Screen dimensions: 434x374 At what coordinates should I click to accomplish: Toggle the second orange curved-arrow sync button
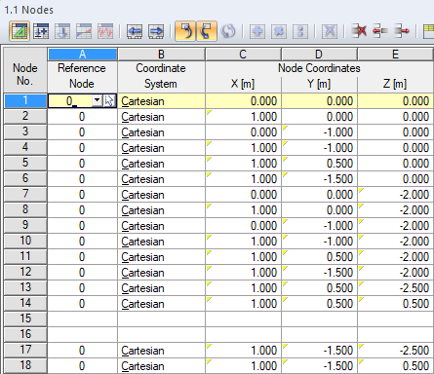[207, 31]
